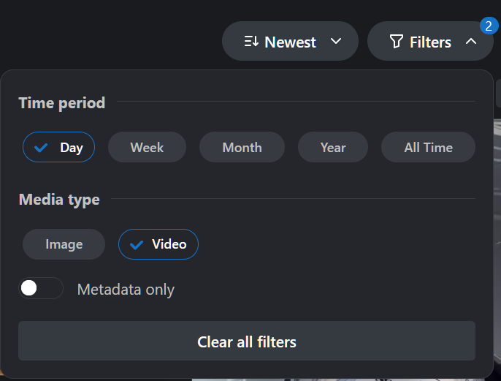Collapse the Filters panel with the up chevron
The width and height of the screenshot is (501, 381).
pos(471,41)
